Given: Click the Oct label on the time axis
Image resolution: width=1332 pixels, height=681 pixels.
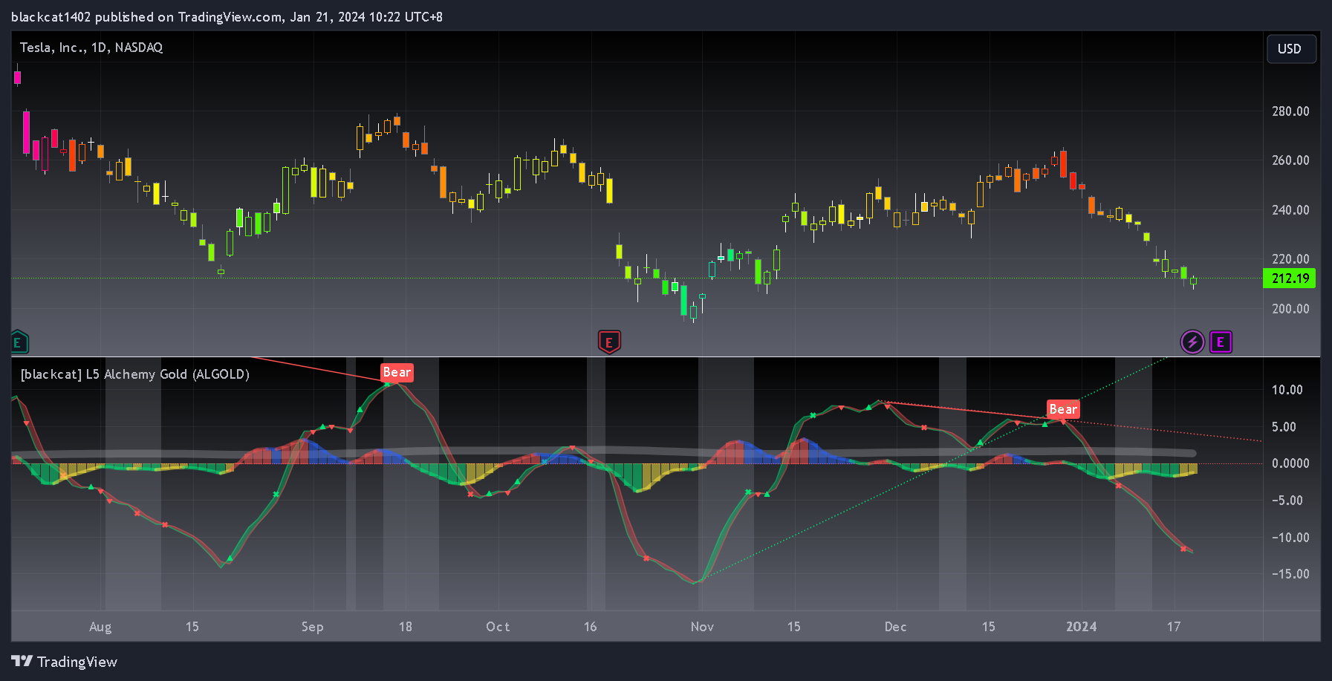Looking at the screenshot, I should click(x=498, y=627).
